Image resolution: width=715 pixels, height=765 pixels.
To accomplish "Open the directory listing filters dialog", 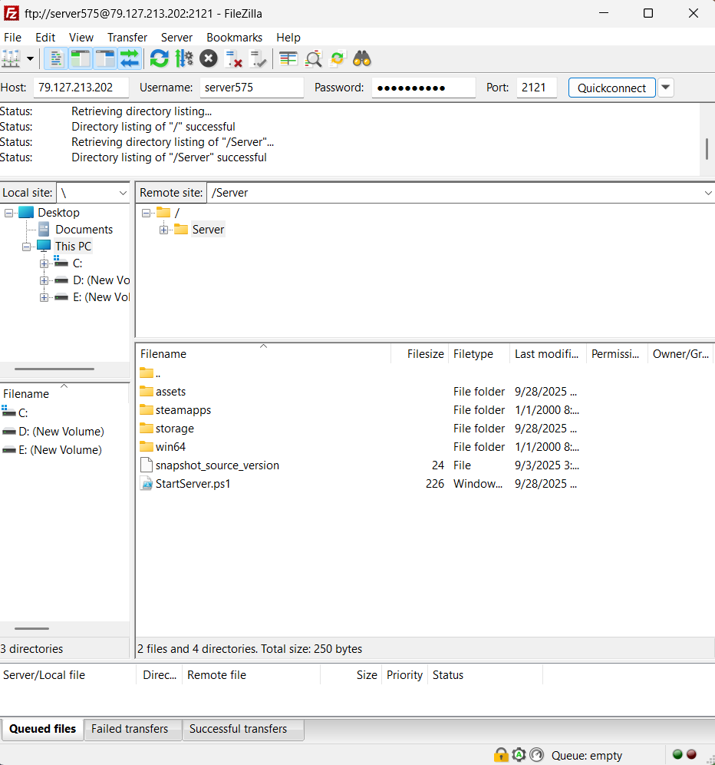I will [x=288, y=58].
